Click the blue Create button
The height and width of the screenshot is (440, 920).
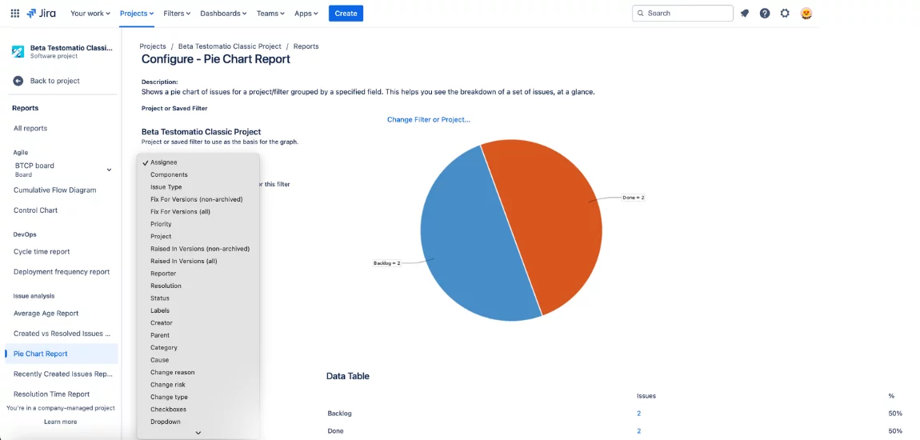[346, 13]
